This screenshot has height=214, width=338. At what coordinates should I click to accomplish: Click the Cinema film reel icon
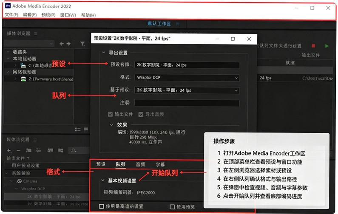(19, 181)
